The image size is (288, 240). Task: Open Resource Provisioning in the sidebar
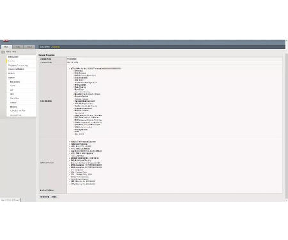[18, 65]
